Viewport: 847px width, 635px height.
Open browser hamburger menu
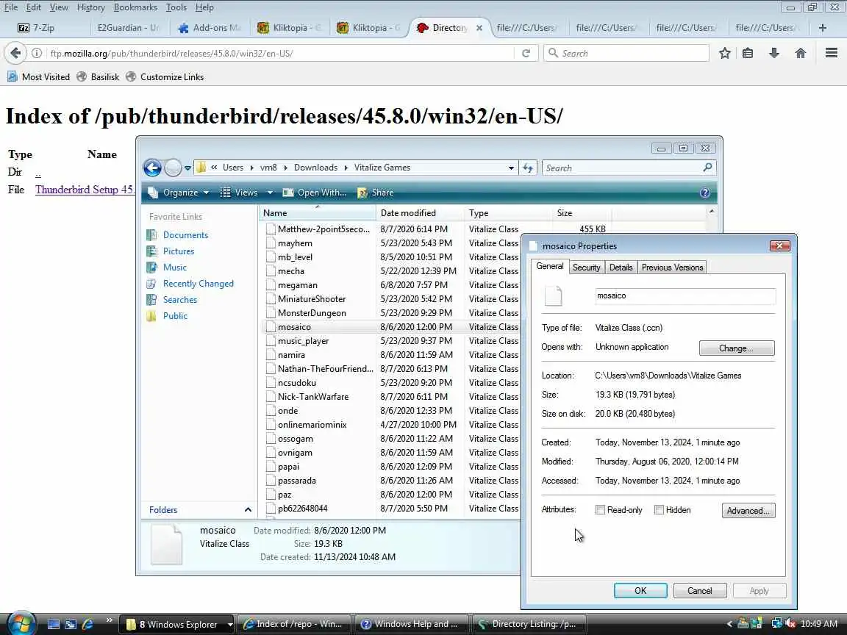click(x=832, y=53)
